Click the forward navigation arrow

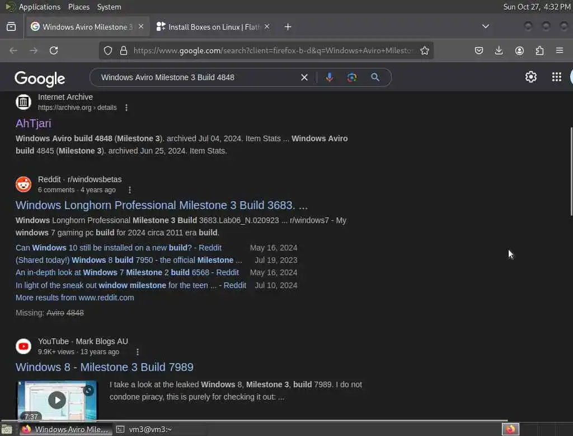click(x=34, y=50)
